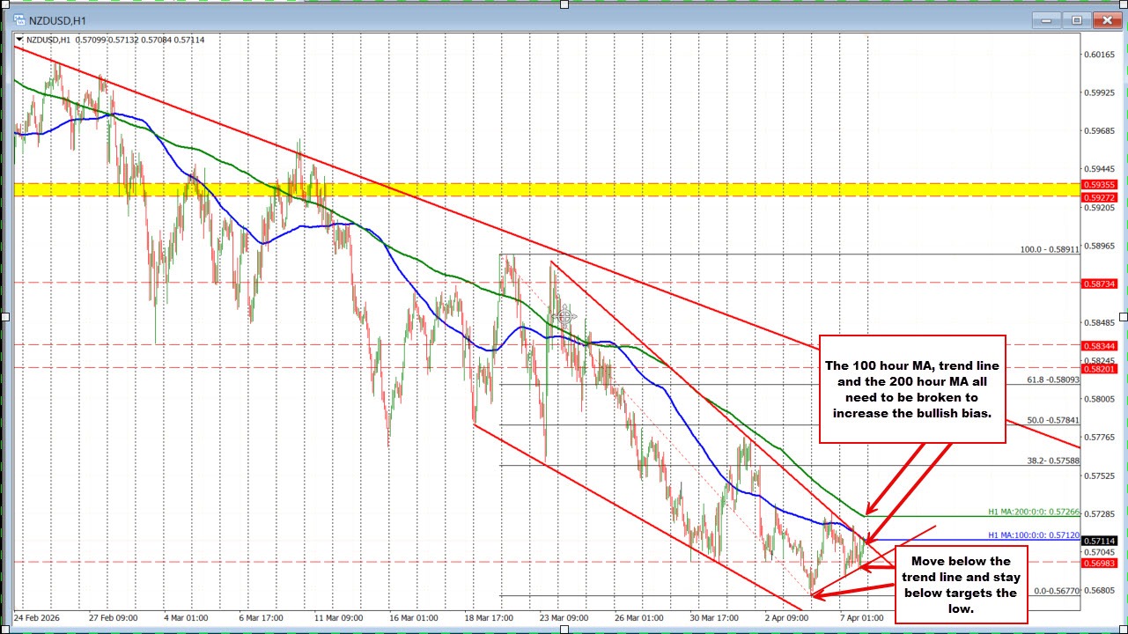Click the annotation about breaking the 100 hour MA

pos(912,390)
